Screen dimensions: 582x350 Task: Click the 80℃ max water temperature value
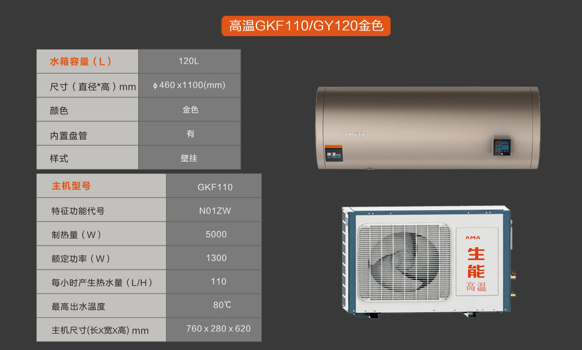pos(222,305)
